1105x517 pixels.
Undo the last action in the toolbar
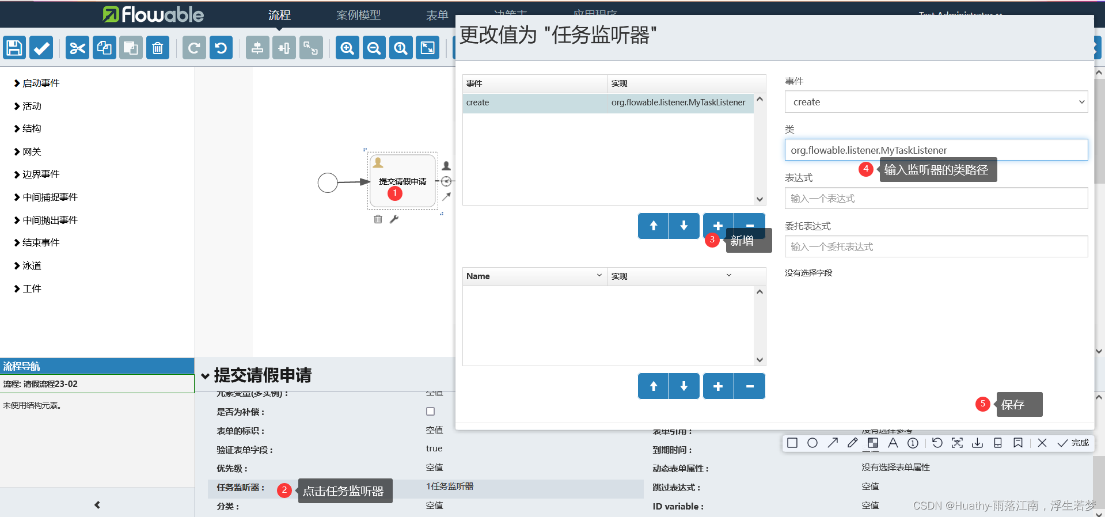(x=221, y=48)
